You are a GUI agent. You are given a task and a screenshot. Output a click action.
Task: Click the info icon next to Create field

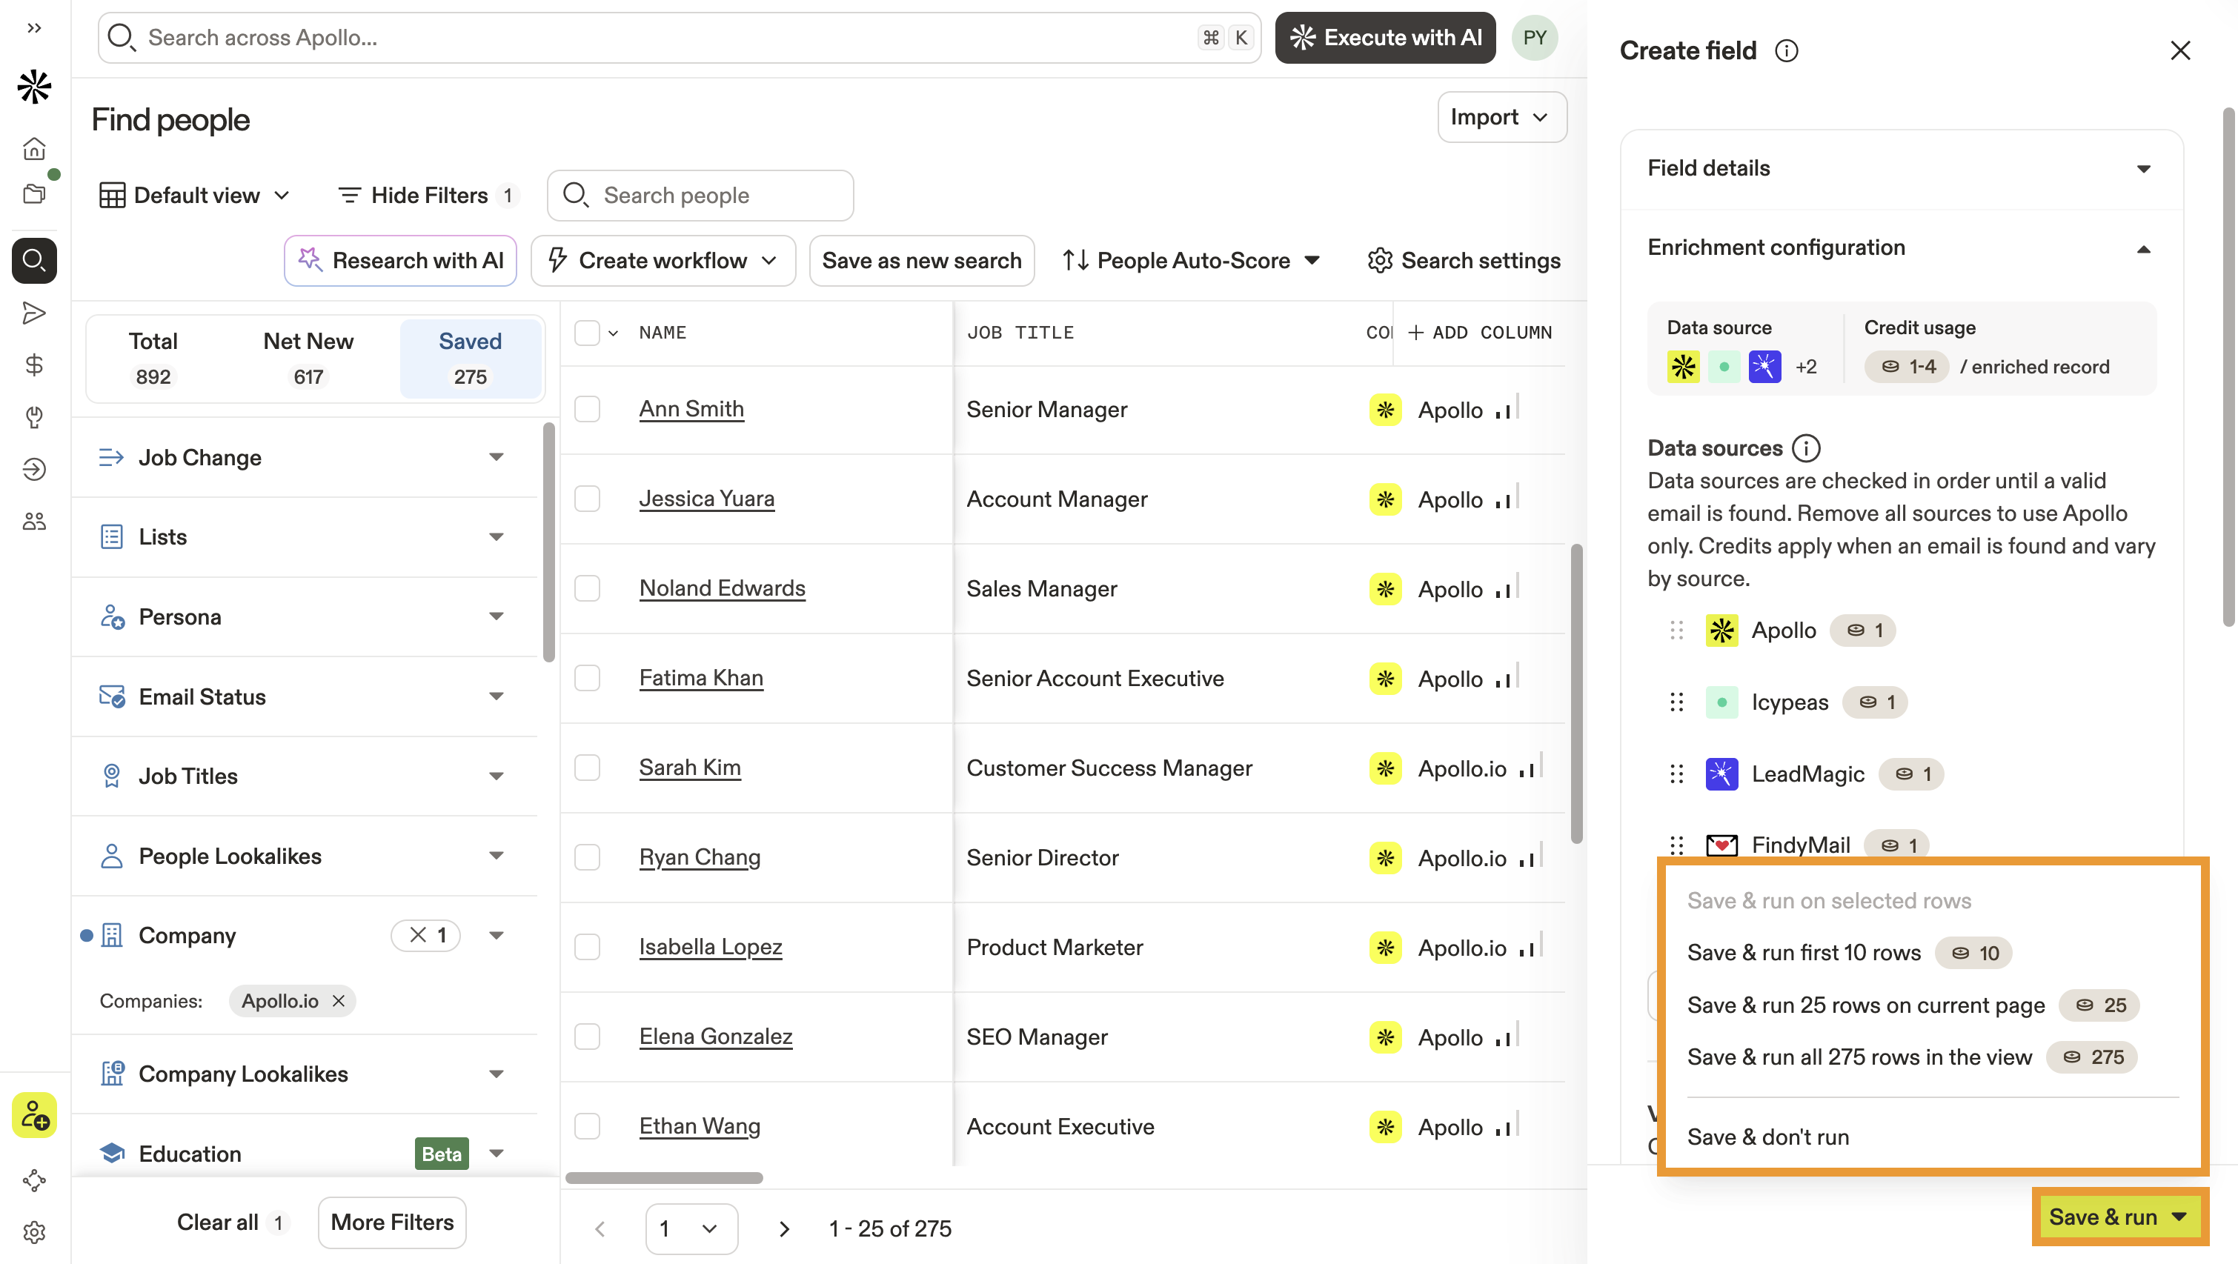coord(1786,51)
